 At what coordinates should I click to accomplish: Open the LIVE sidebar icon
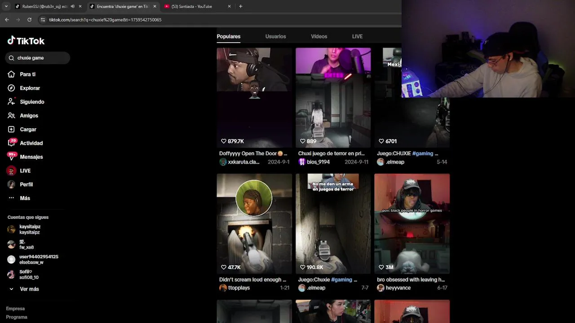point(11,170)
